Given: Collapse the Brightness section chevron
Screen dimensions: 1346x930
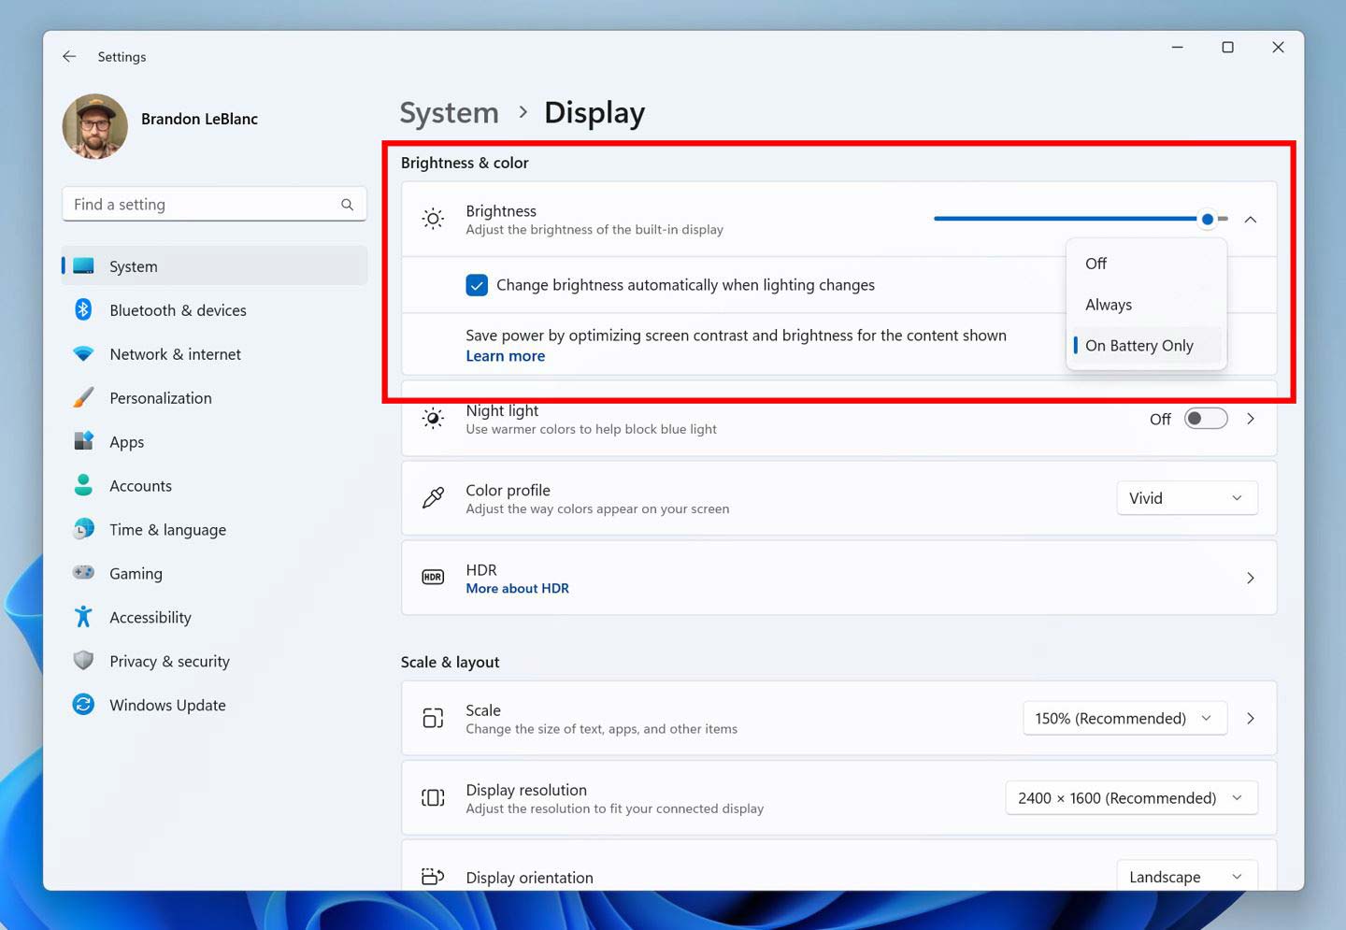Looking at the screenshot, I should click(1251, 219).
